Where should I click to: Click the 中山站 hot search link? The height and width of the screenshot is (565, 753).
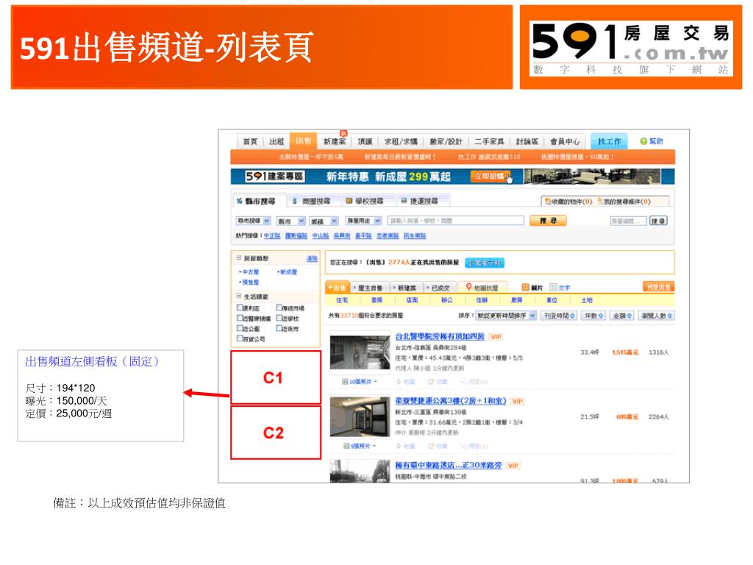[x=321, y=236]
